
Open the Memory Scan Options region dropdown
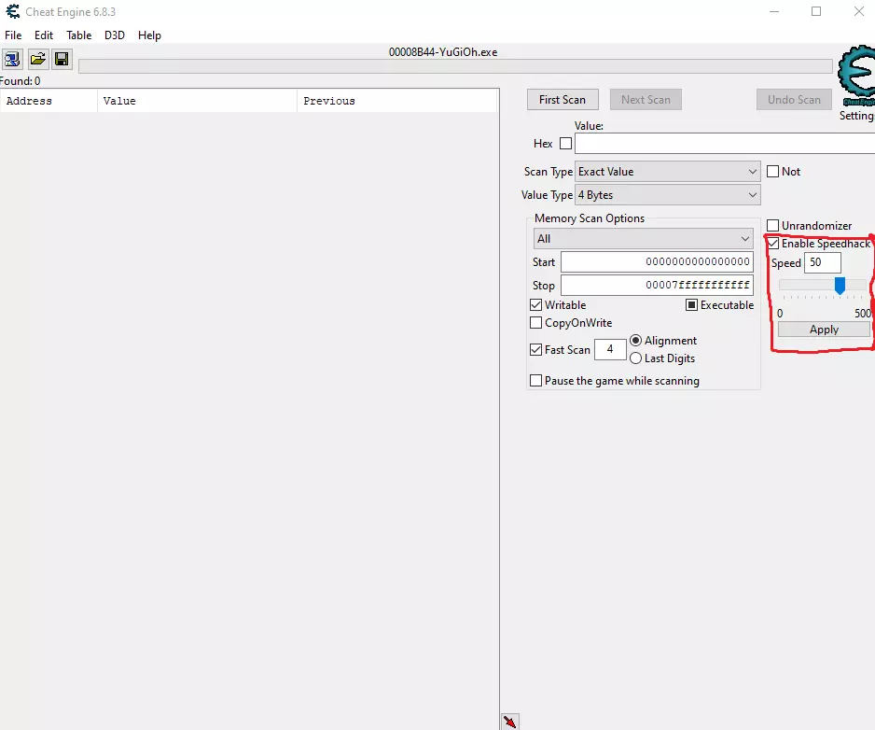(x=644, y=238)
